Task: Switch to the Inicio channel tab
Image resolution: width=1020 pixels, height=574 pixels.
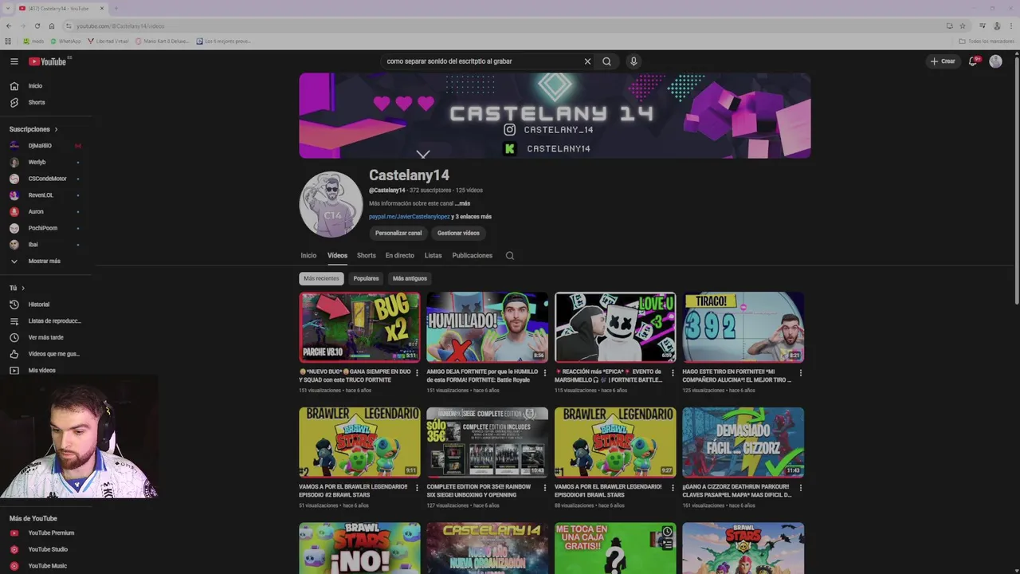Action: 308,256
